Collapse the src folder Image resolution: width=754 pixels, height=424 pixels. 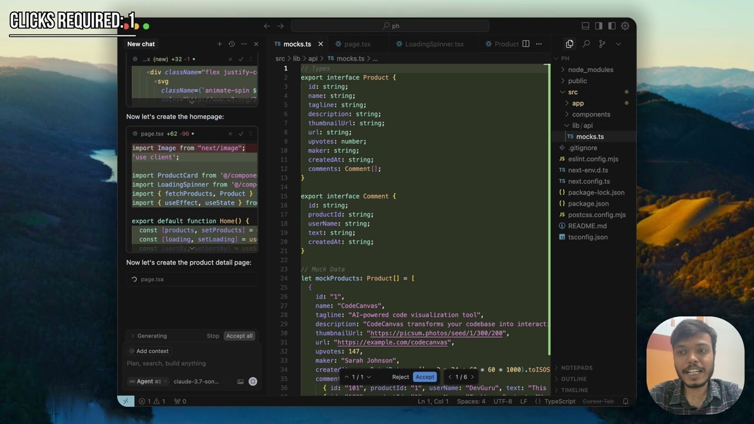pos(573,92)
